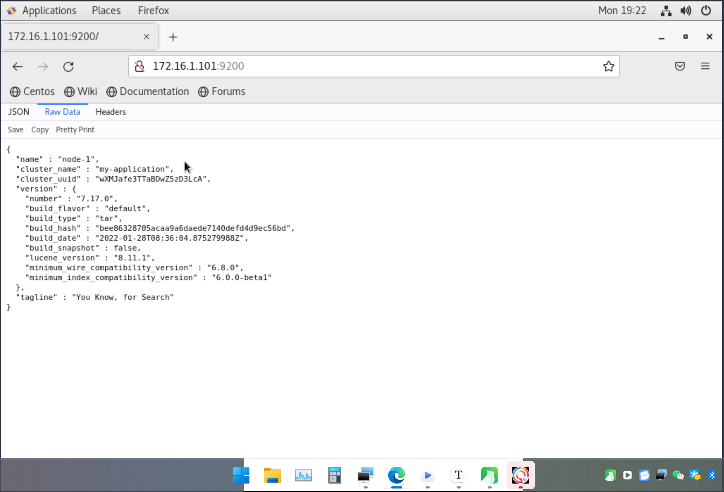Open Microsoft Edge from the dock
724x492 pixels.
[396, 475]
